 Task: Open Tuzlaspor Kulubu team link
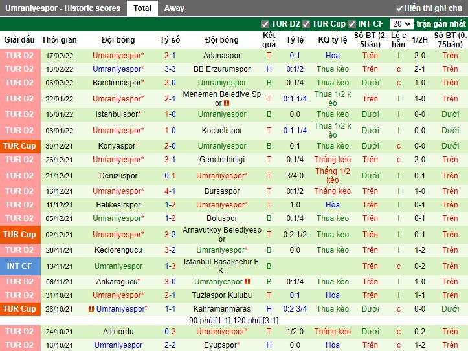pos(222,295)
